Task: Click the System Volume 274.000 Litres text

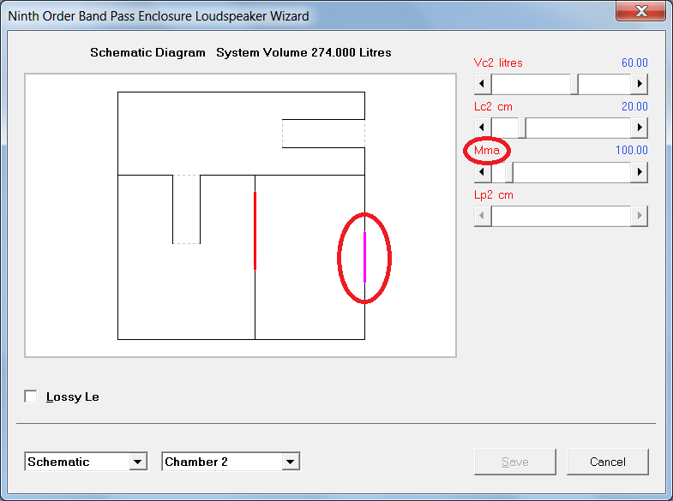Action: pyautogui.click(x=303, y=53)
